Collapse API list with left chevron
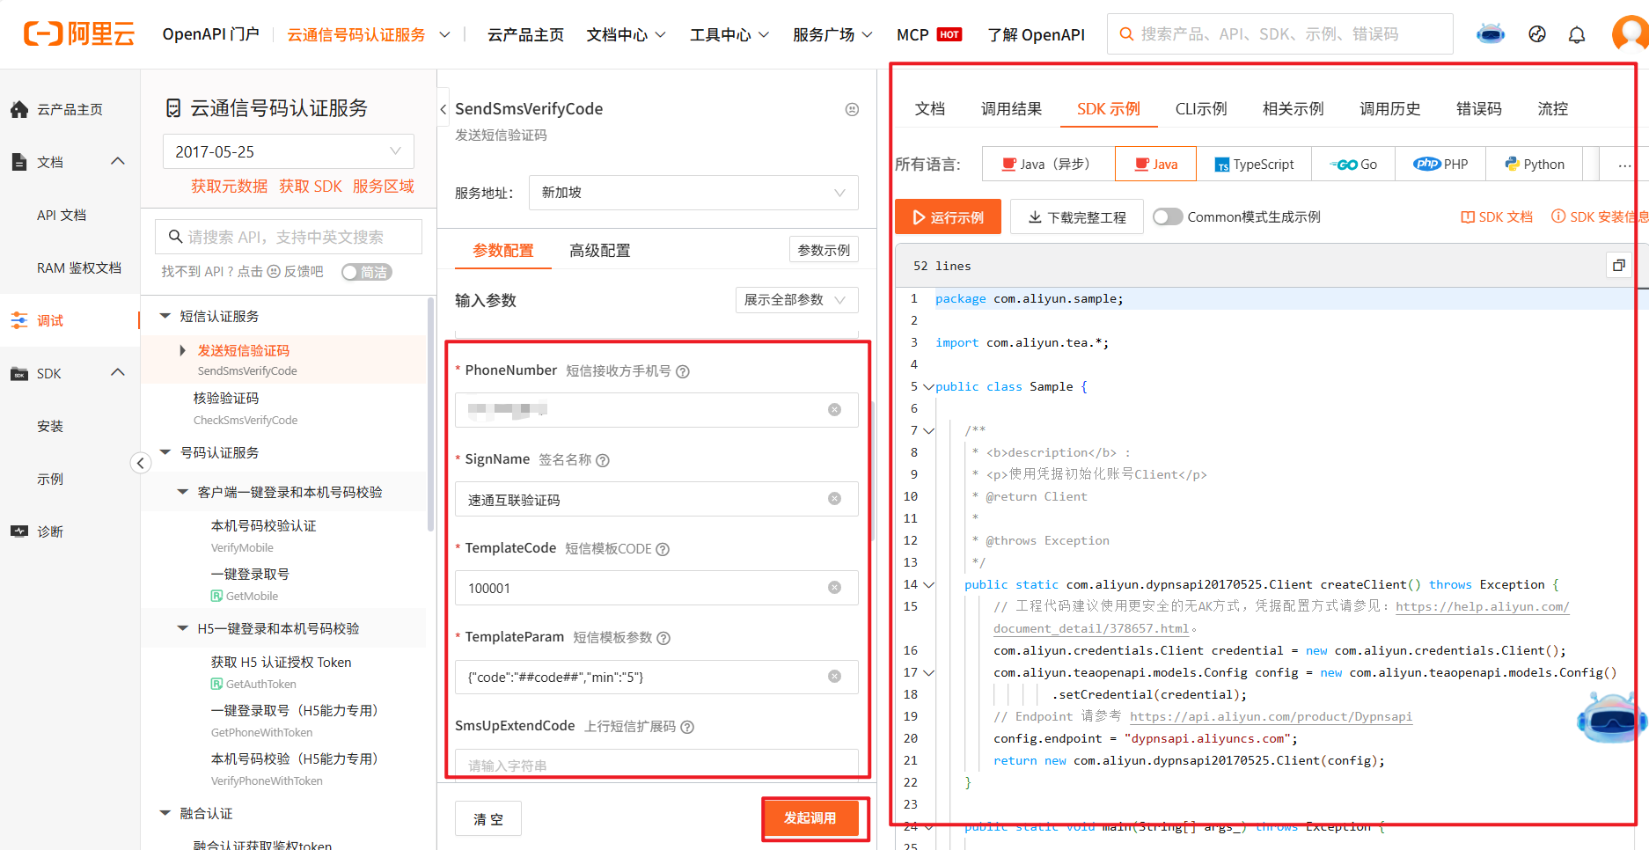The width and height of the screenshot is (1649, 850). coord(443,109)
